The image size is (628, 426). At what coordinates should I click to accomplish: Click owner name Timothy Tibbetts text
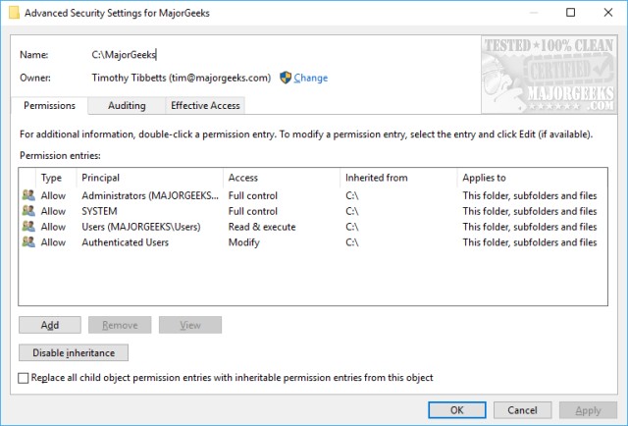click(182, 78)
